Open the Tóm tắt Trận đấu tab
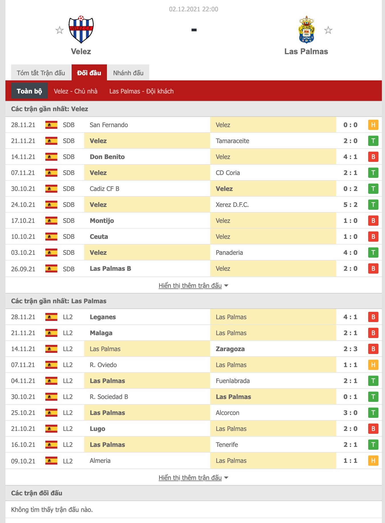Screen dimensions: 385x523 41,73
